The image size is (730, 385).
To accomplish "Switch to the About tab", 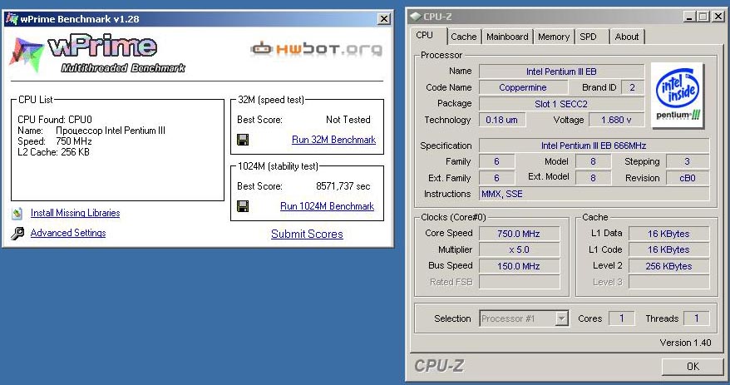I will [x=627, y=37].
